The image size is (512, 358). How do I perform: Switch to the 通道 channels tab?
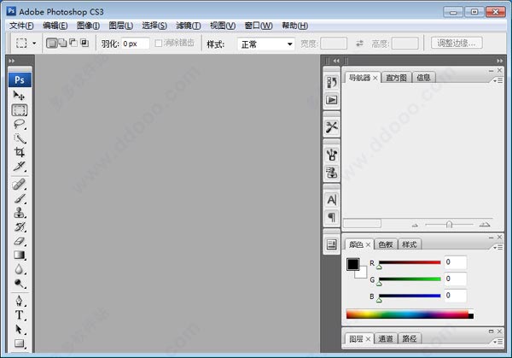coord(386,338)
